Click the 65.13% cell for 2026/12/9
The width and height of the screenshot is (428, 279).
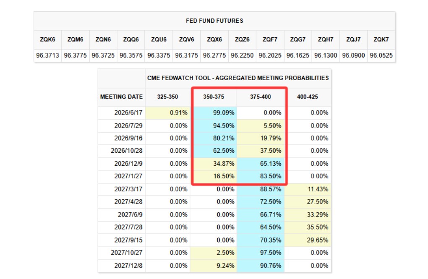point(261,164)
